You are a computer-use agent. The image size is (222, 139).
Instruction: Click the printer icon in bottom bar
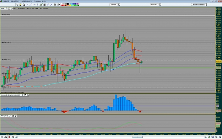pyautogui.click(x=6, y=137)
